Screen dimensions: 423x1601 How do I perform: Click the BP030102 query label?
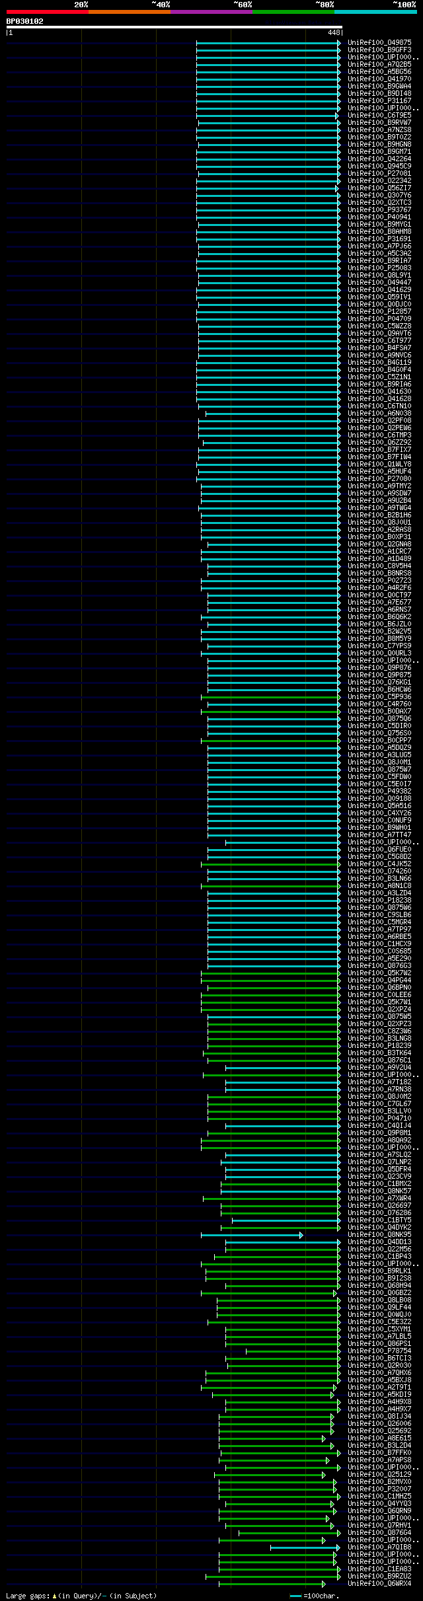click(x=25, y=21)
